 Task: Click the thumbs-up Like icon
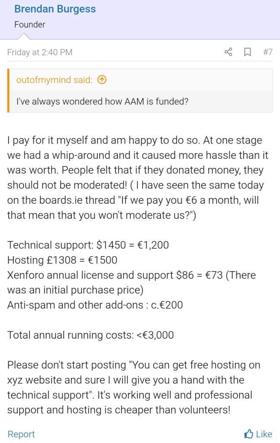tap(248, 433)
